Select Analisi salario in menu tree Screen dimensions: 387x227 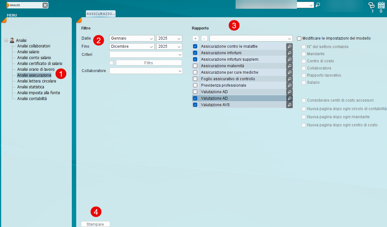coord(28,52)
